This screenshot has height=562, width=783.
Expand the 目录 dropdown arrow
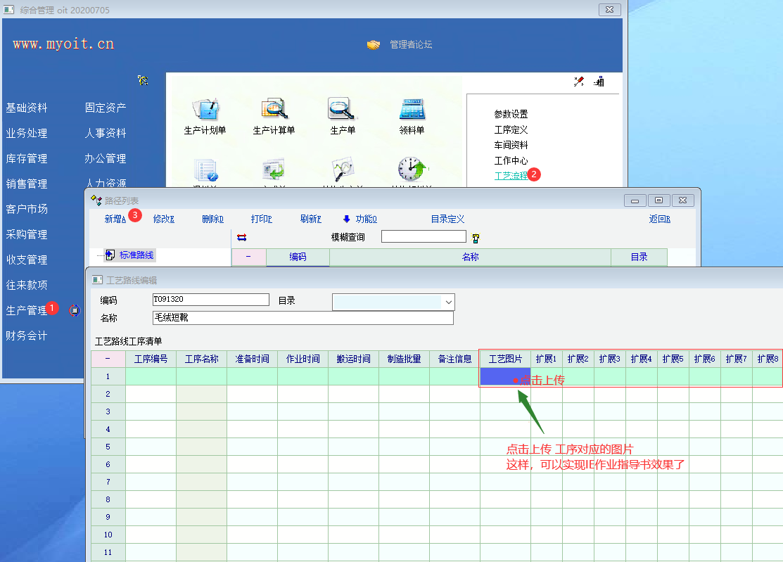click(x=448, y=302)
